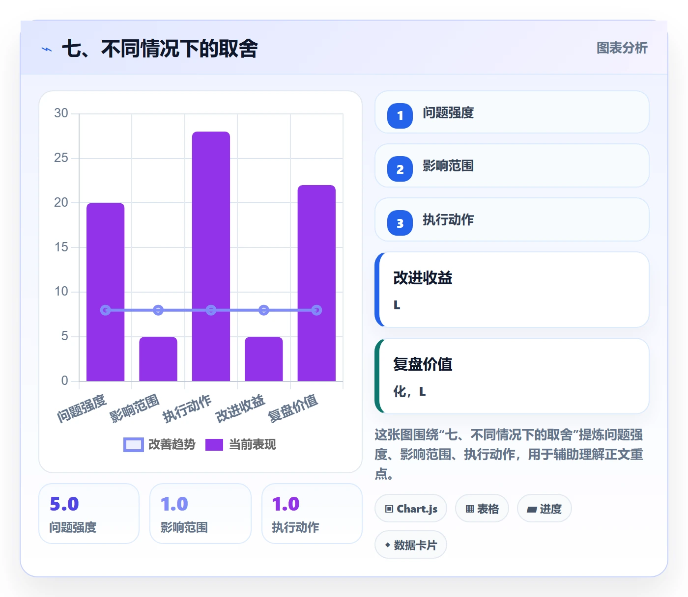The width and height of the screenshot is (688, 597).
Task: Click the y-axis value 30
Action: click(x=61, y=113)
